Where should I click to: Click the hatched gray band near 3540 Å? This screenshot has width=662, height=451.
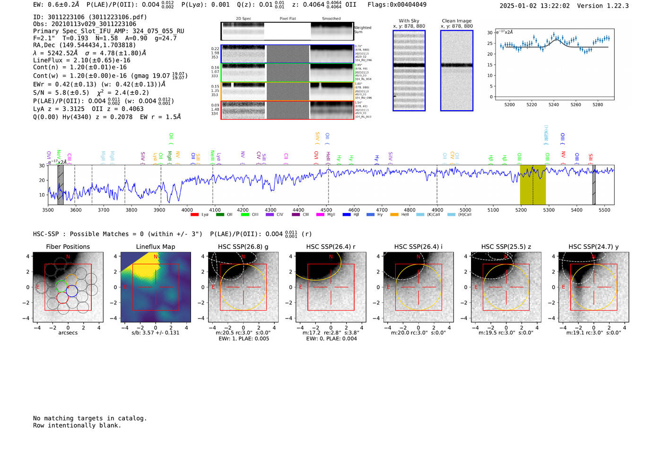(x=61, y=185)
